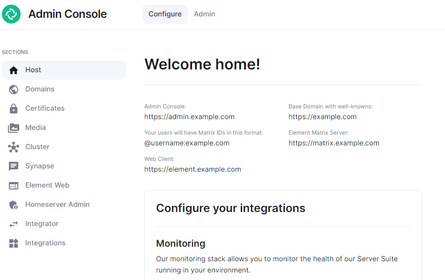445x280 pixels.
Task: Open Certificates via the lock icon
Action: coord(13,109)
